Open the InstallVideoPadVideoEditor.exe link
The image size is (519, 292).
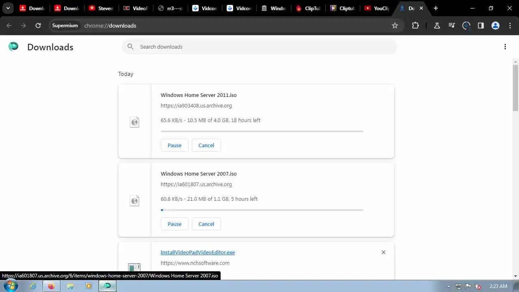pyautogui.click(x=198, y=252)
